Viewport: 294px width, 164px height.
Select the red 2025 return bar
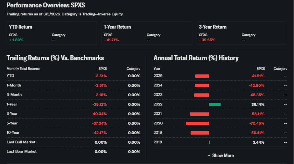(x=202, y=76)
